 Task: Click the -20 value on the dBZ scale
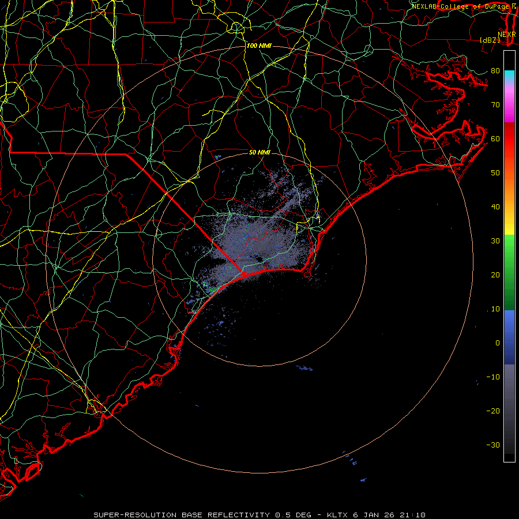click(493, 411)
